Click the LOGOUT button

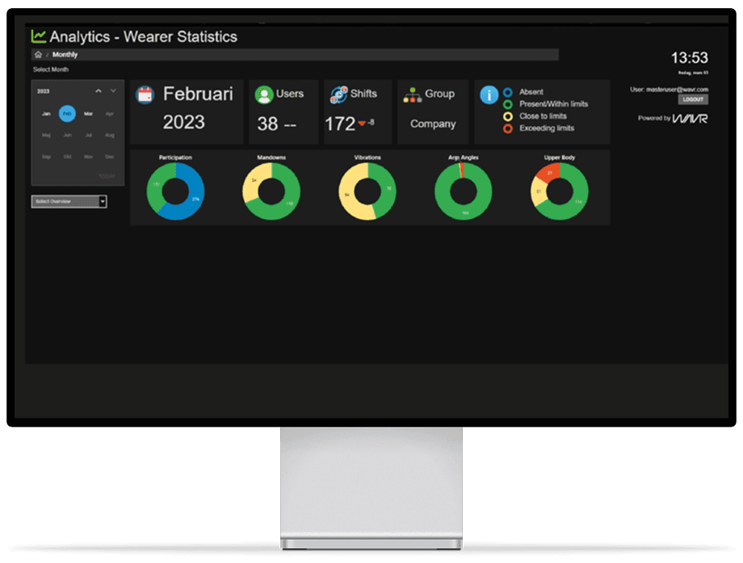[693, 99]
